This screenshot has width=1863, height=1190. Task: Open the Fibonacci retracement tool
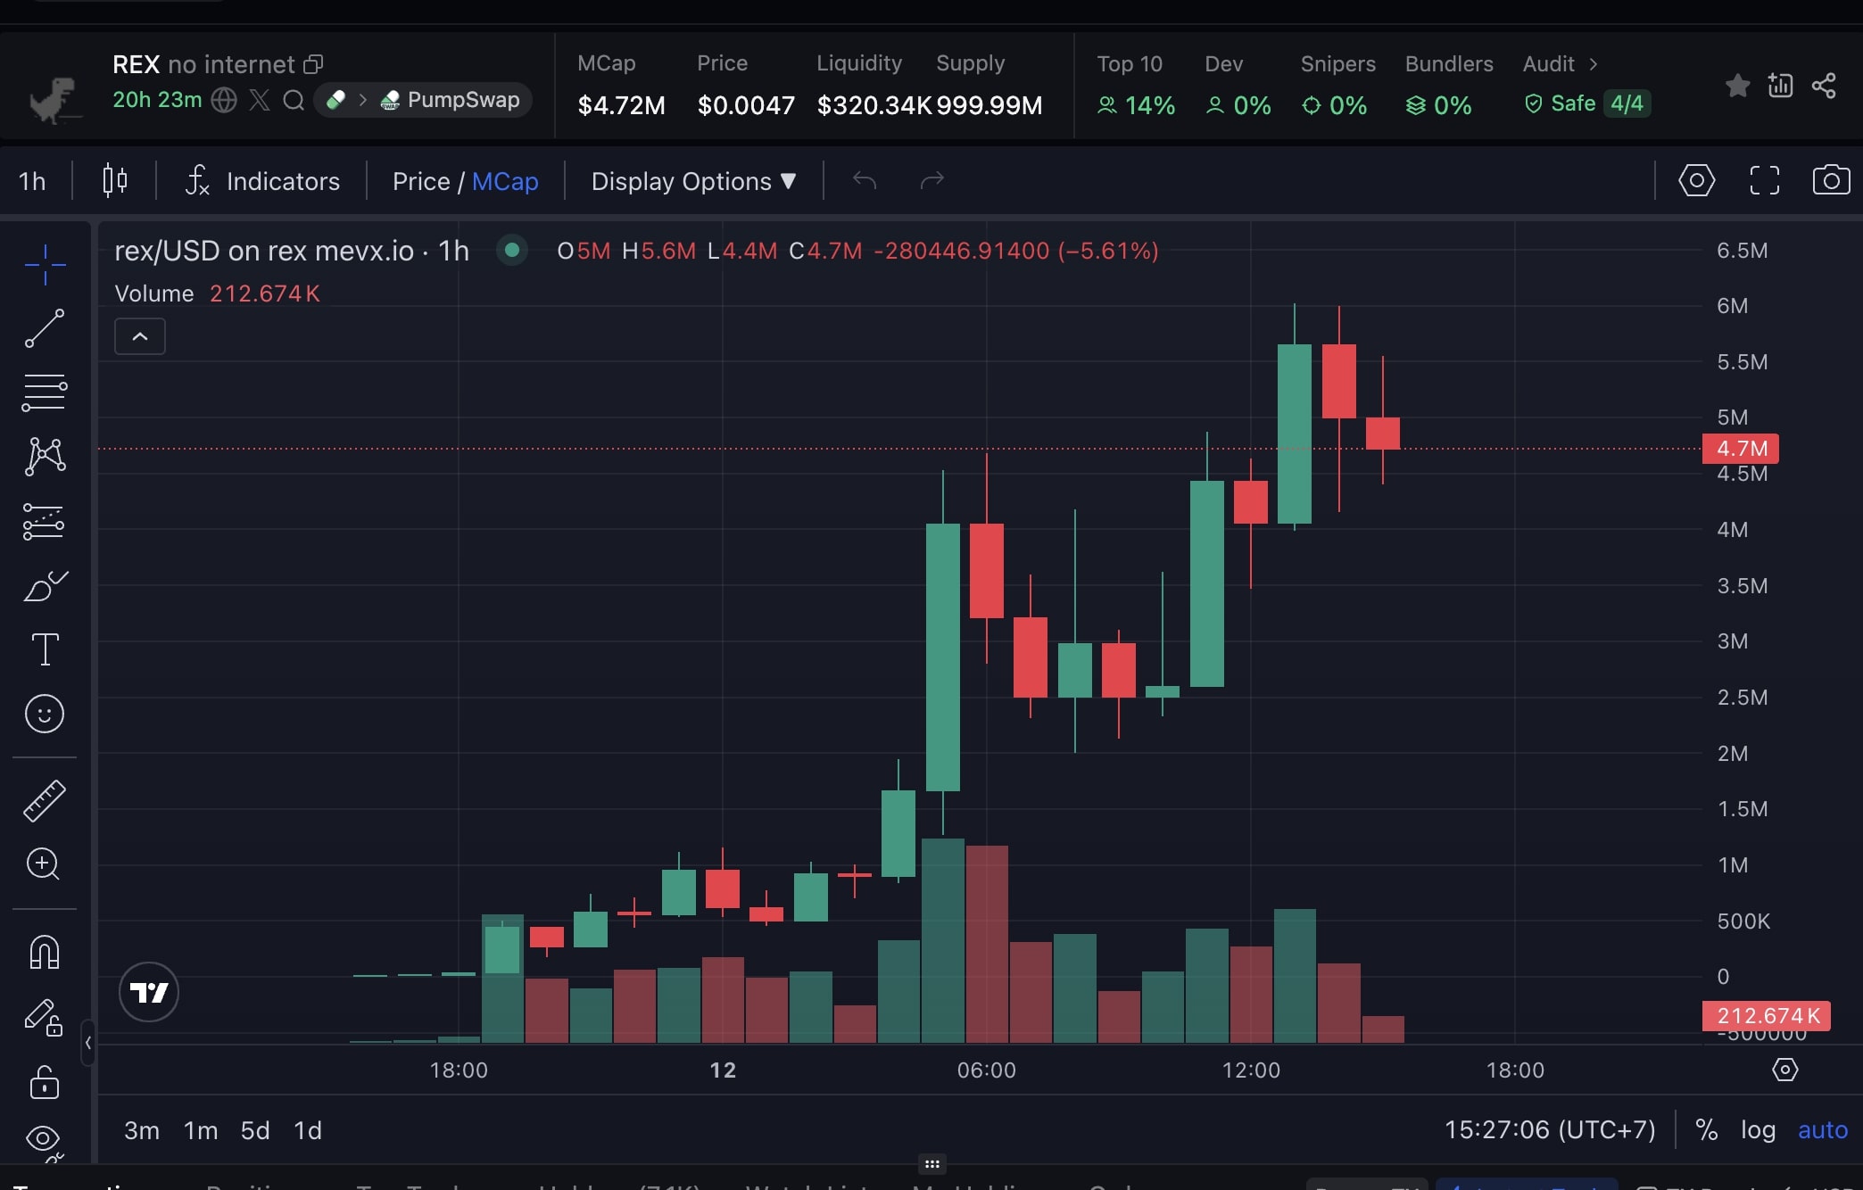pos(45,393)
